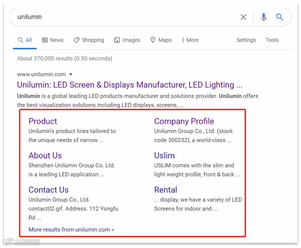Click the snippet 'Unilumin's product lines tailored to'

(72, 131)
